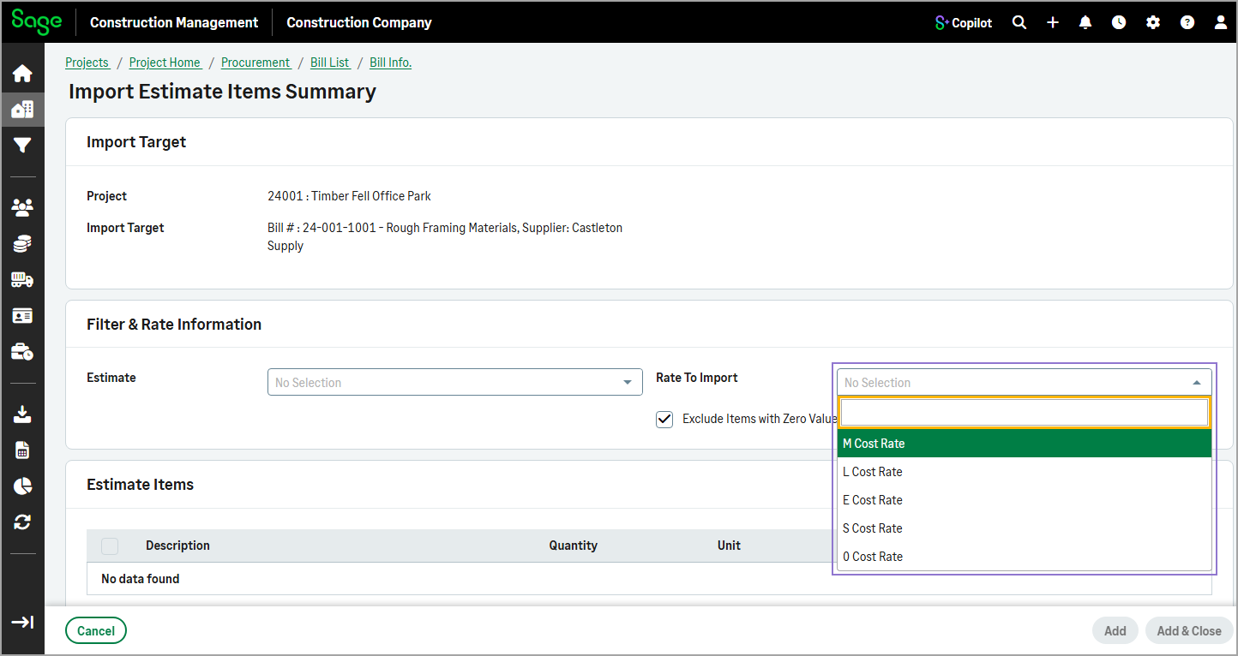Open the download tray icon in sidebar
The width and height of the screenshot is (1238, 656).
[22, 414]
